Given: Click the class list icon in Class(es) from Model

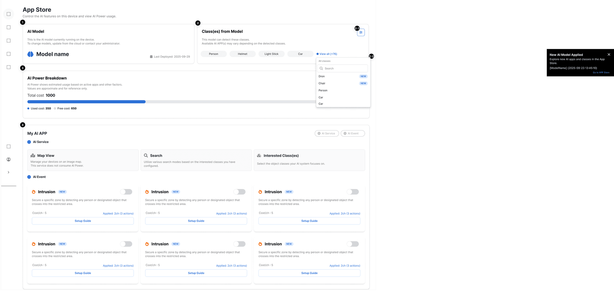Looking at the screenshot, I should (361, 33).
